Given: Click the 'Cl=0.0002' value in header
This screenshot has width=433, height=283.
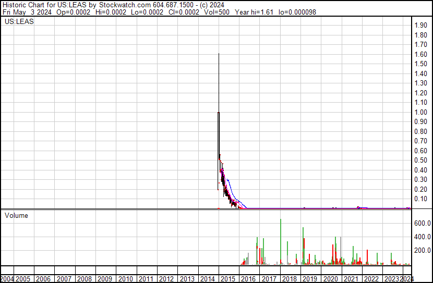Looking at the screenshot, I should click(x=184, y=12).
